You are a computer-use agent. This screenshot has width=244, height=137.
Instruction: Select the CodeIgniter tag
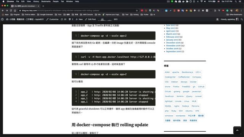170,77
